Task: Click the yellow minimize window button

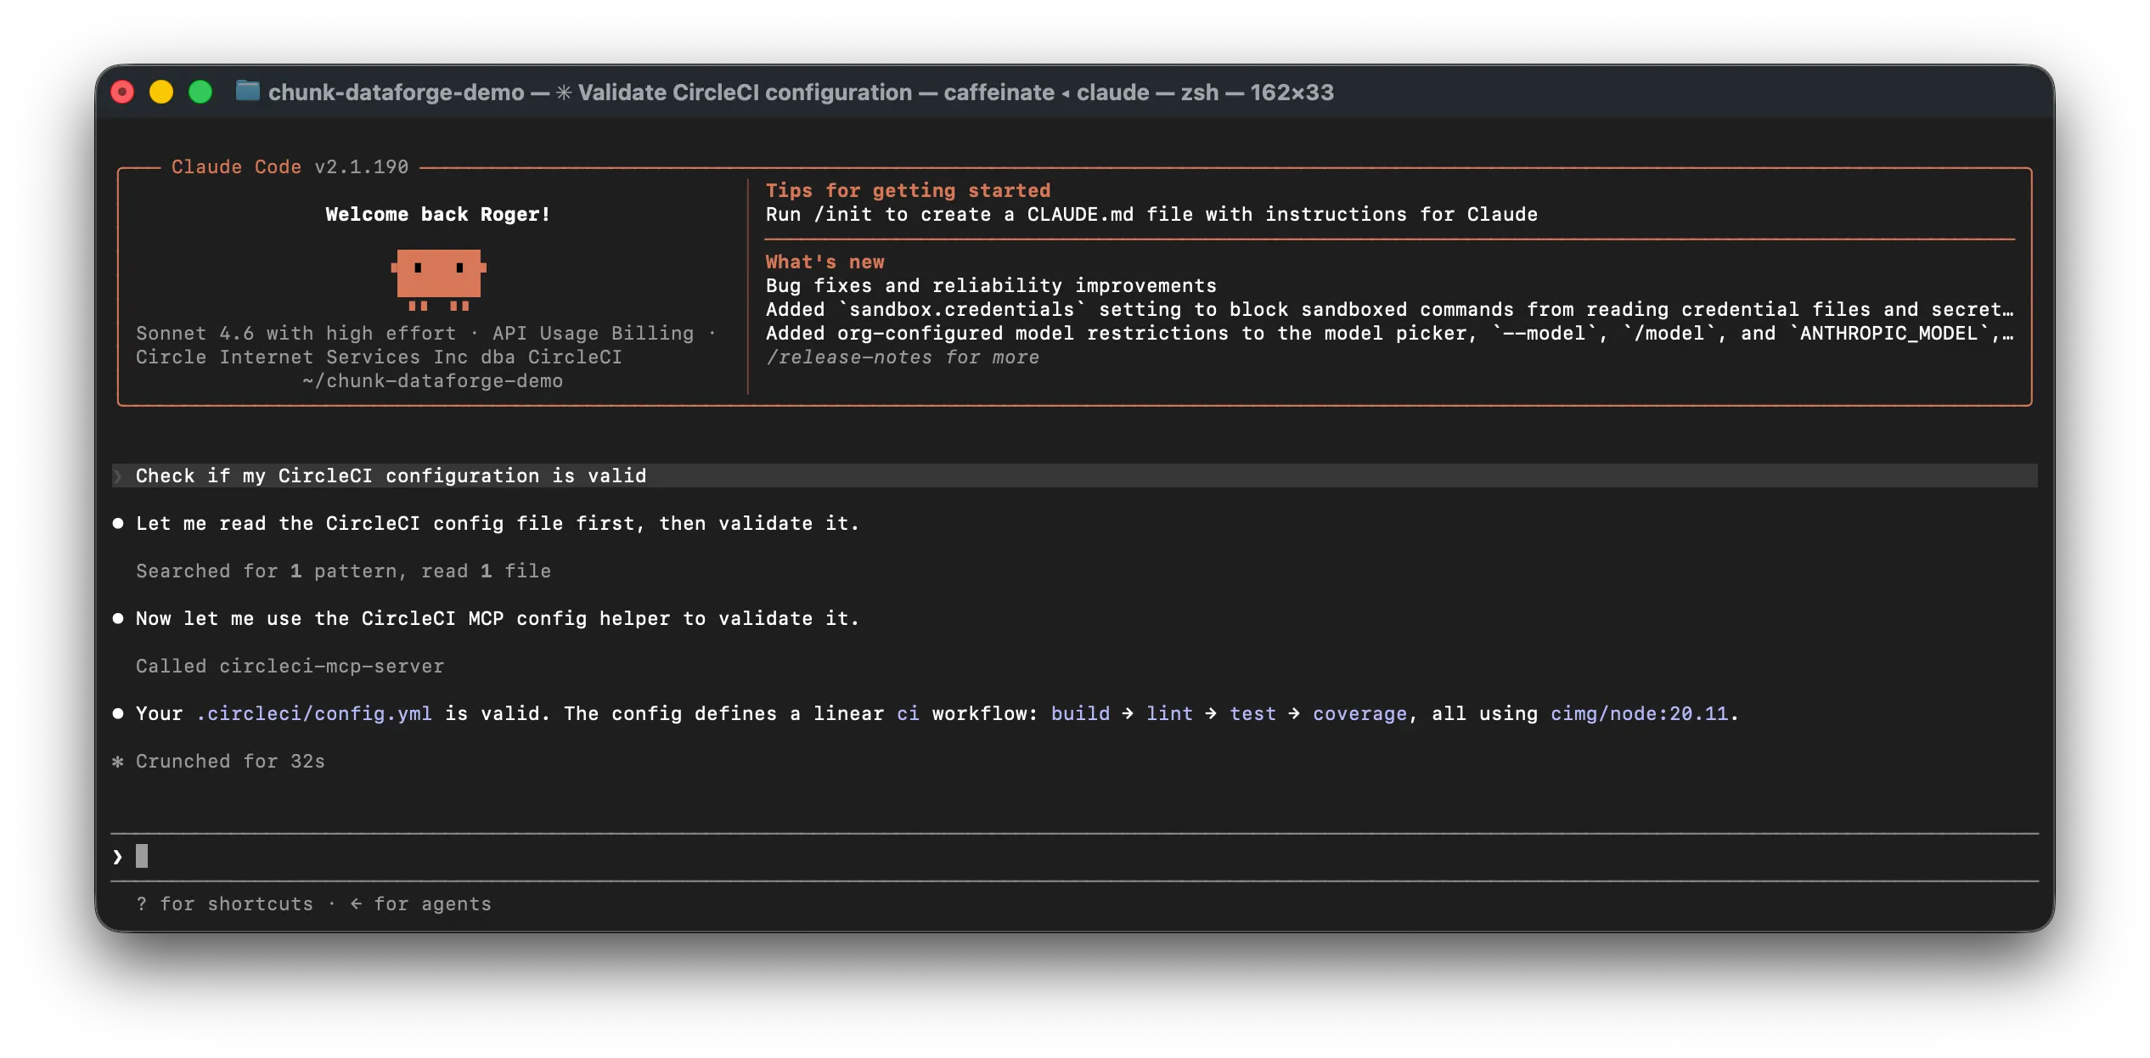Action: pyautogui.click(x=161, y=92)
